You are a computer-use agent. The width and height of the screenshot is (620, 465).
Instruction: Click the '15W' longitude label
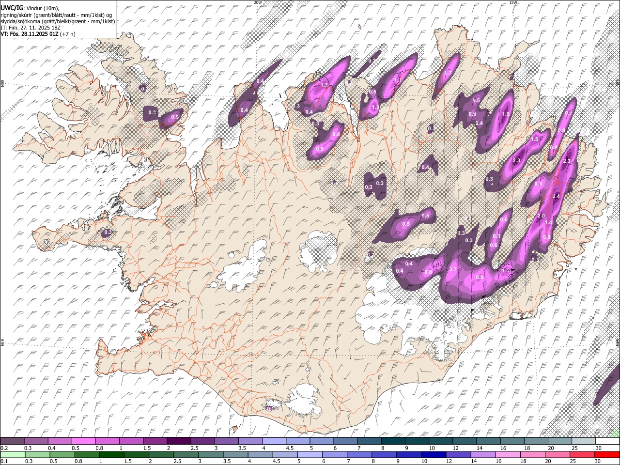513,2
